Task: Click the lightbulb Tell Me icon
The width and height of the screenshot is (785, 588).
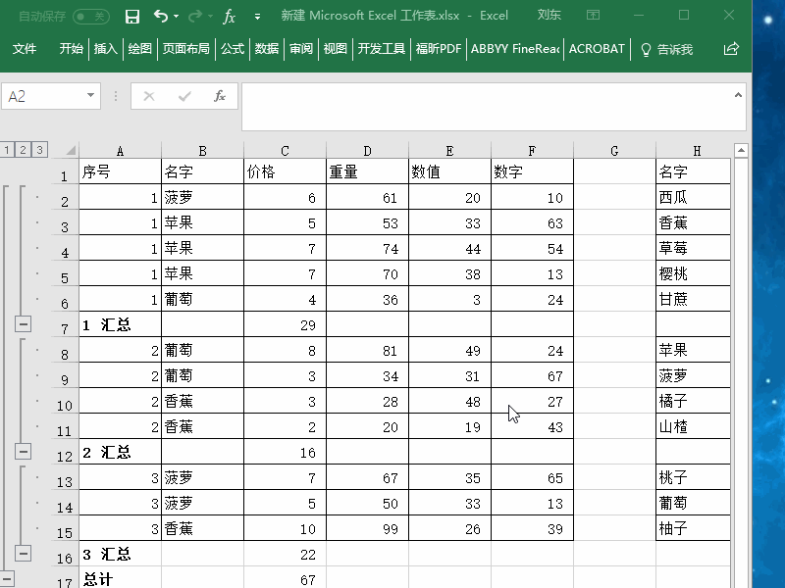Action: tap(646, 49)
